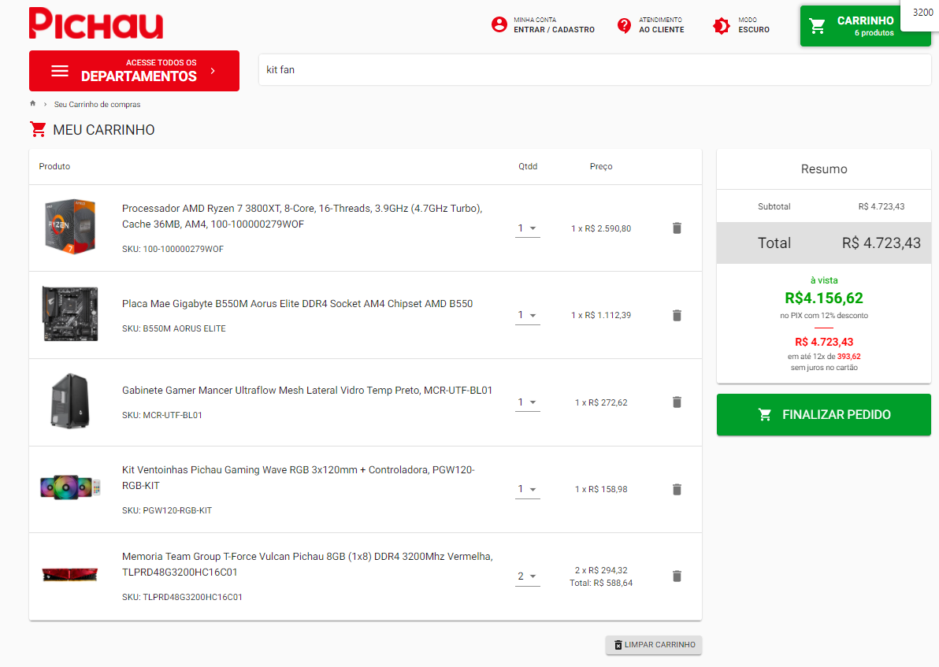Click the chevron arrow on Departamentos
This screenshot has width=939, height=667.
pos(213,71)
